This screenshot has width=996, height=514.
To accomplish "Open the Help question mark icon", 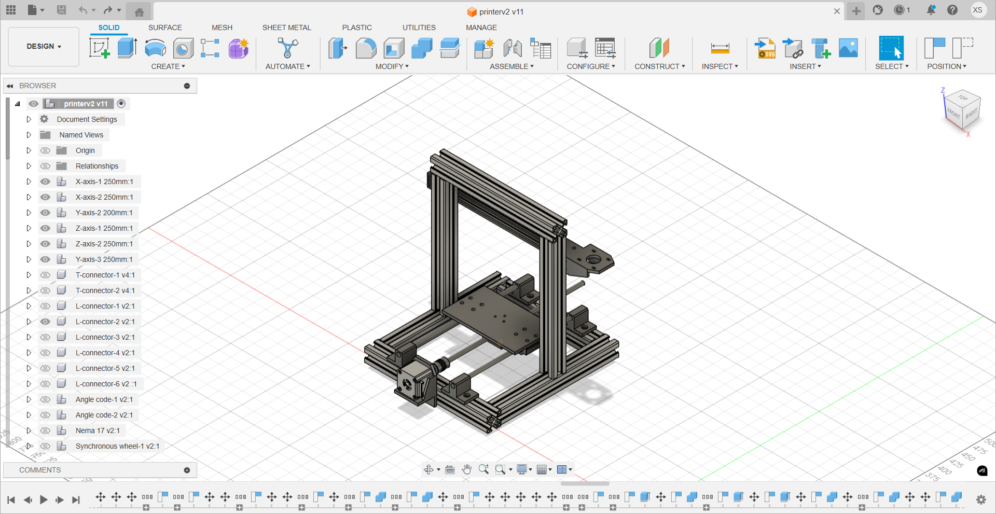I will click(952, 10).
